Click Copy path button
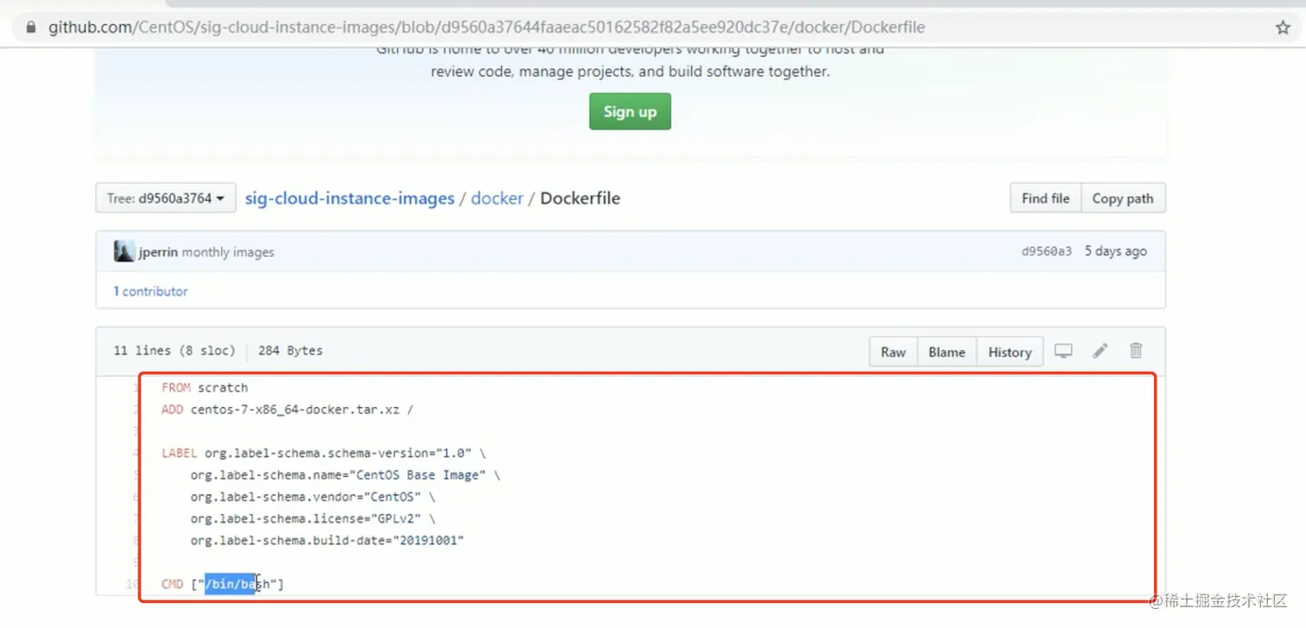1306x628 pixels. click(1122, 198)
